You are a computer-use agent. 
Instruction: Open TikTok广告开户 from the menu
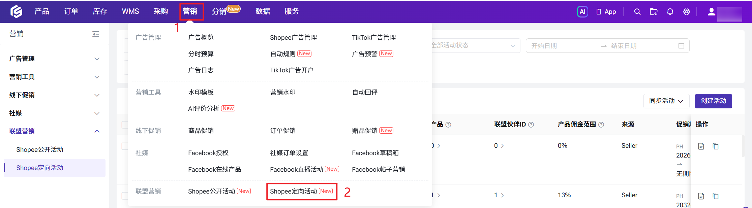point(292,70)
